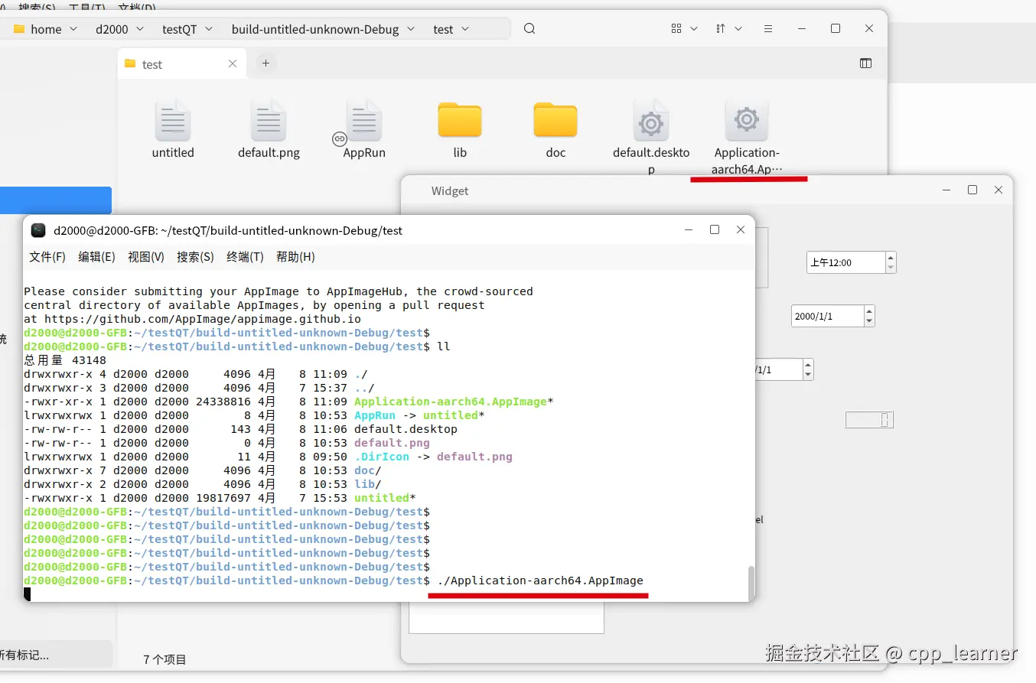Expand the build-untitled-unknown-Debug breadcrumb dropdown
The width and height of the screenshot is (1036, 683).
tap(411, 29)
